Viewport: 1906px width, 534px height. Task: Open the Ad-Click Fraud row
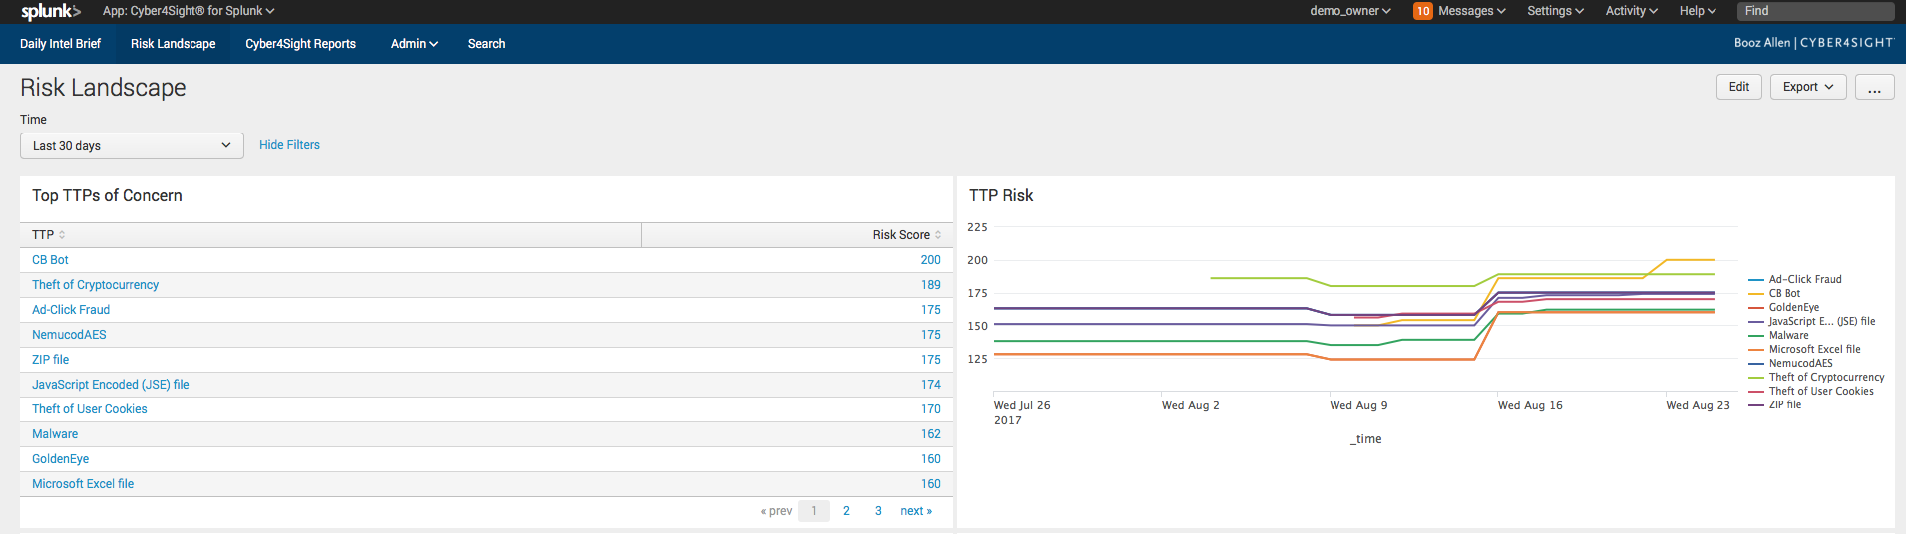pyautogui.click(x=71, y=310)
